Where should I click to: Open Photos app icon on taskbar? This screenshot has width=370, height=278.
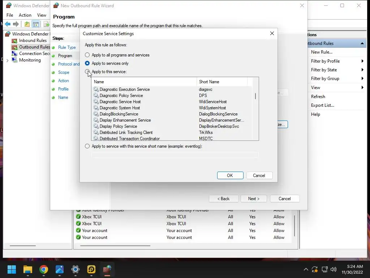pos(60,269)
